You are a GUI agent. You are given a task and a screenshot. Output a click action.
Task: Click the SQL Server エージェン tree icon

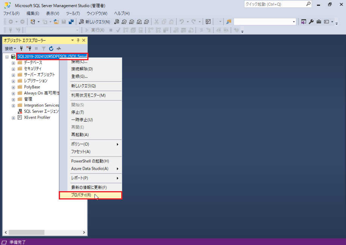coord(20,111)
